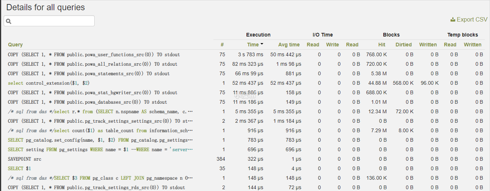Screen dimensions: 490x191
Task: Sort by the # calls column header
Action: pos(222,45)
